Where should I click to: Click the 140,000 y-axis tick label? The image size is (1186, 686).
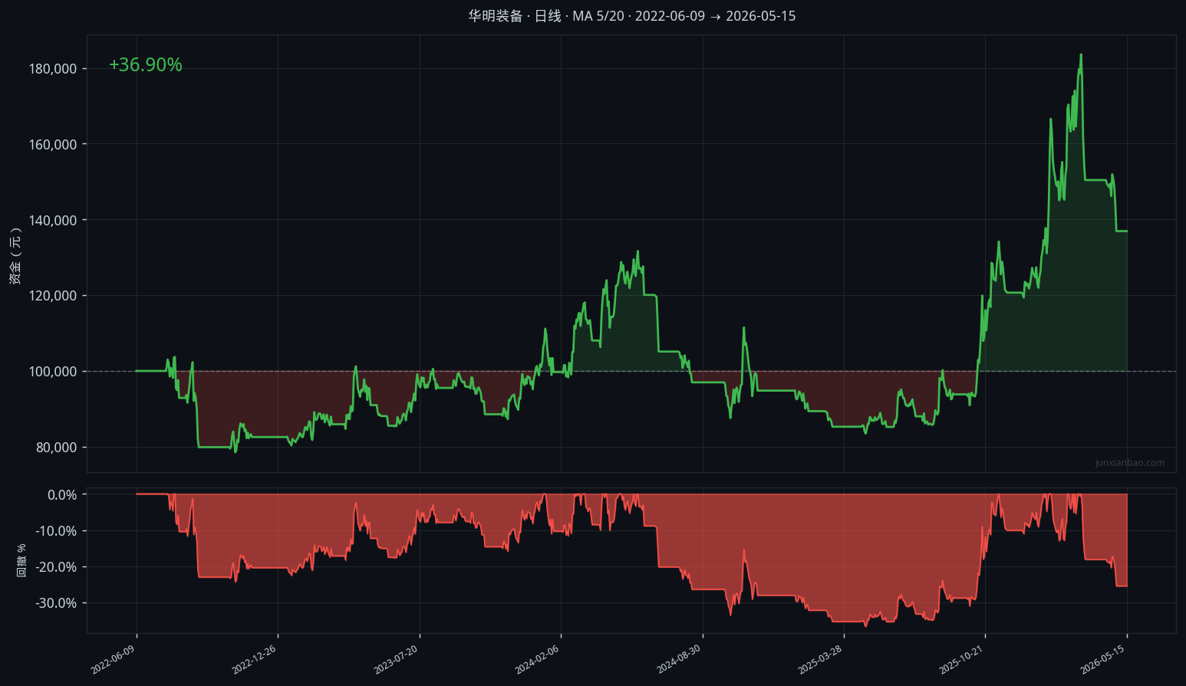53,221
